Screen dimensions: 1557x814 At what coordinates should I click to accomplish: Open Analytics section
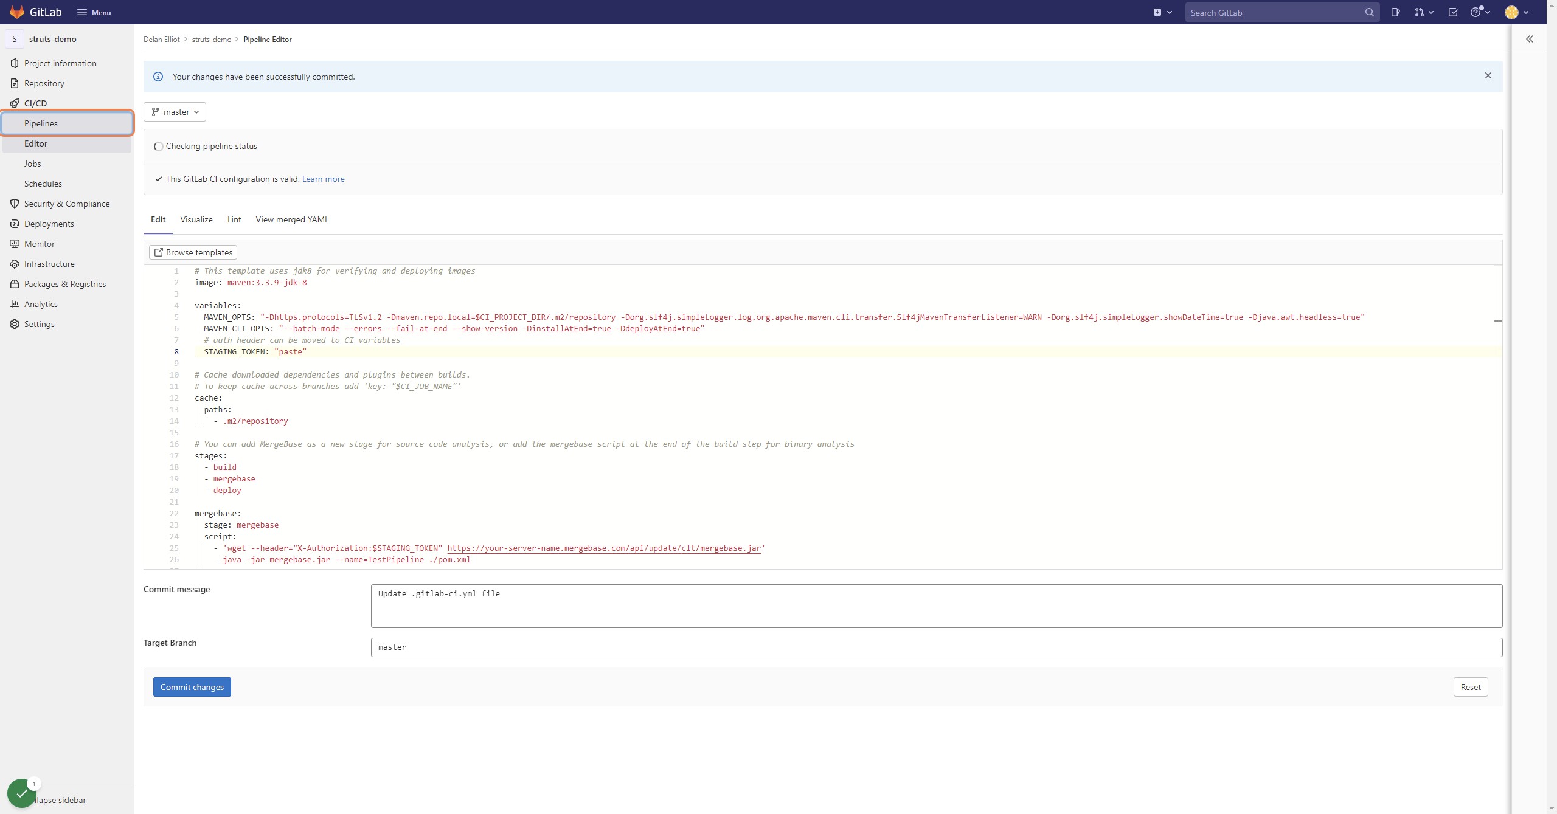click(x=67, y=304)
